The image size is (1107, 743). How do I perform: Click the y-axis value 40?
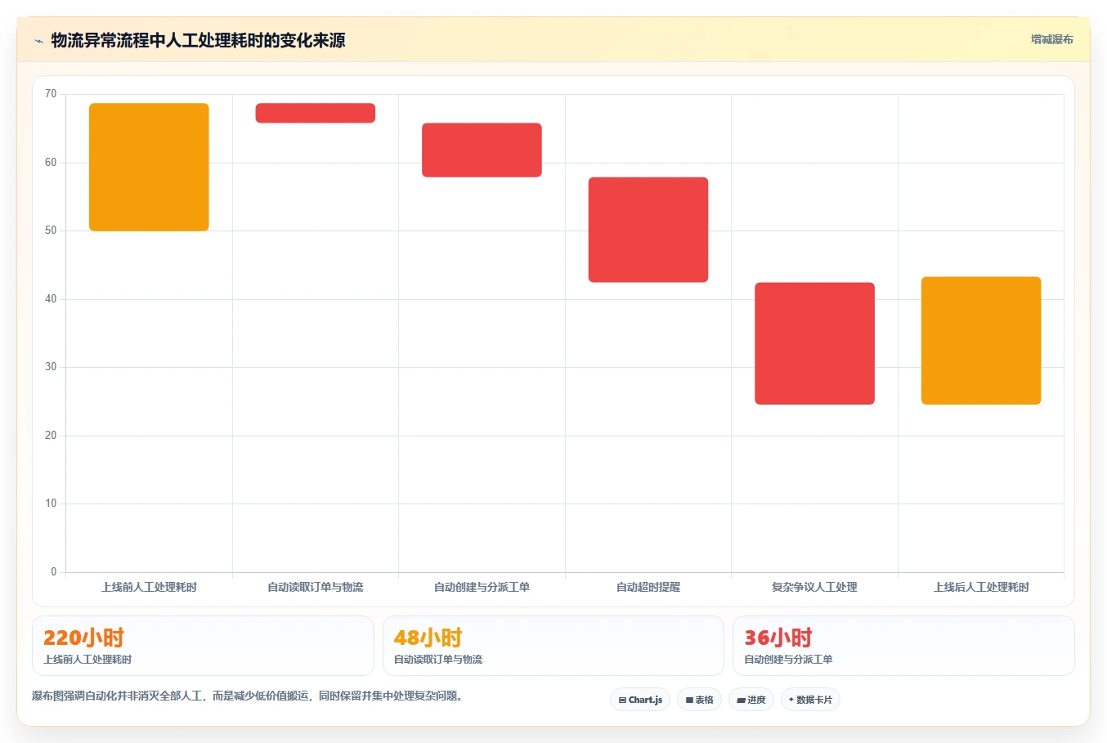pos(51,299)
